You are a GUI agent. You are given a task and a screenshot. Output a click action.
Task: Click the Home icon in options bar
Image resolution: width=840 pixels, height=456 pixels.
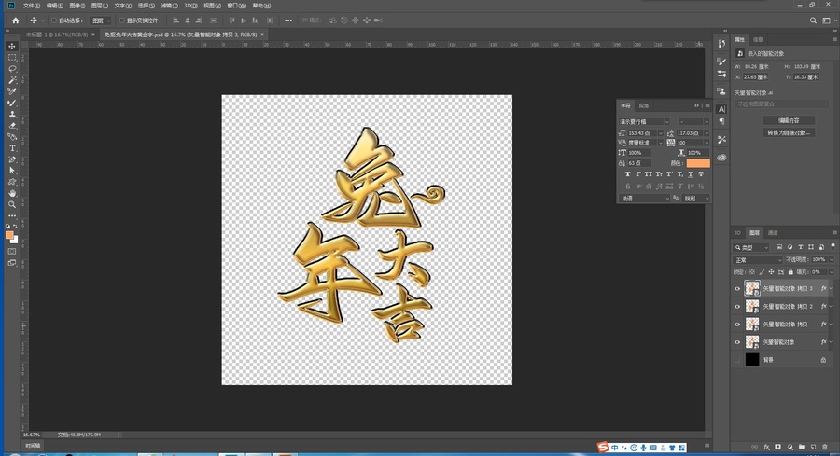tap(16, 21)
